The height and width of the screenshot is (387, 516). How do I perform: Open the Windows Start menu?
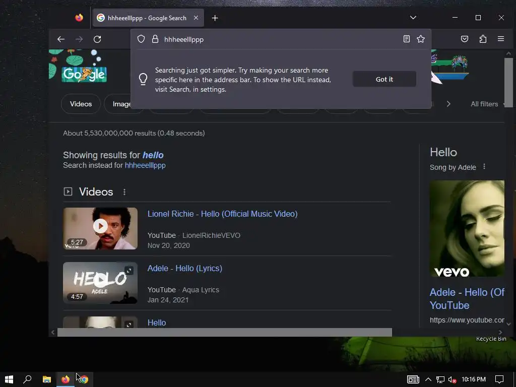(9, 379)
